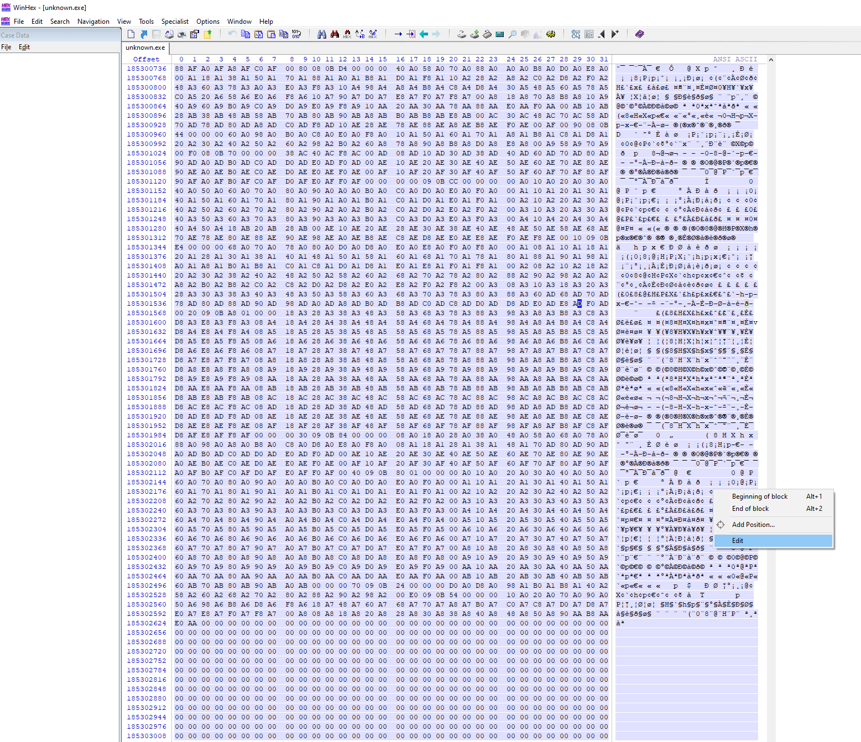Screen dimensions: 861x742
Task: Select Edit in the context menu
Action: [738, 541]
